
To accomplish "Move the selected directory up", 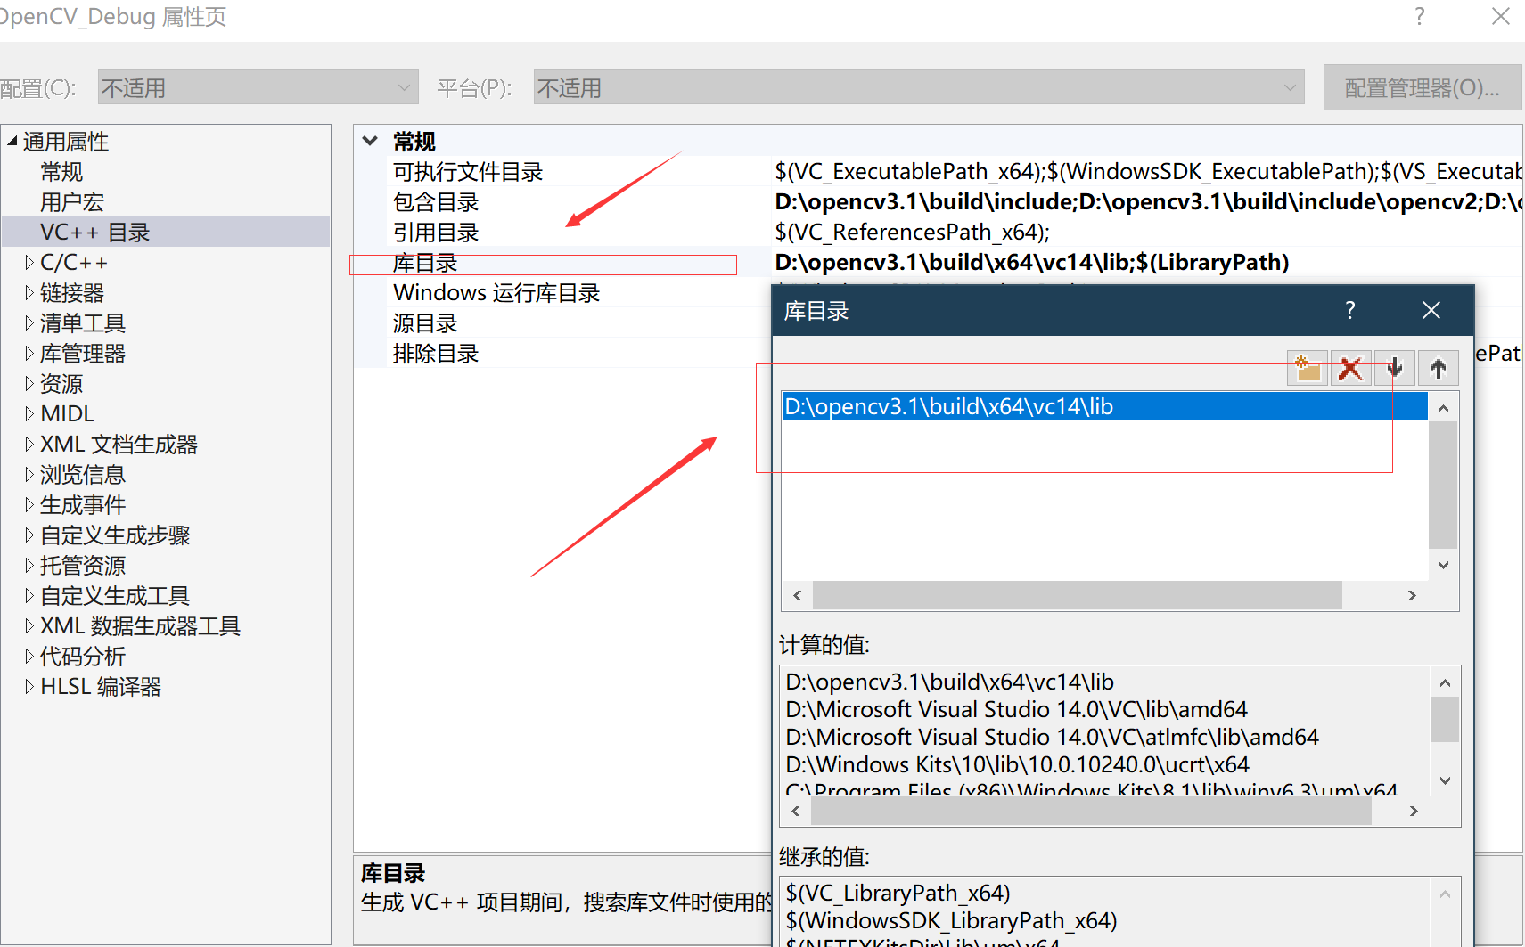I will (1438, 367).
